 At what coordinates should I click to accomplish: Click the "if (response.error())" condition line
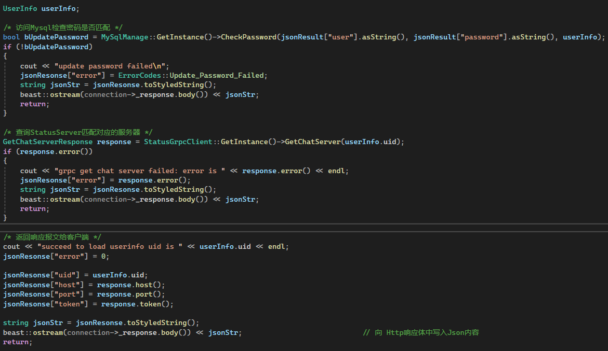click(x=48, y=152)
